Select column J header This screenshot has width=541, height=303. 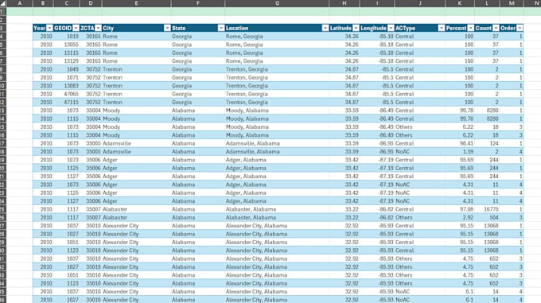[419, 3]
